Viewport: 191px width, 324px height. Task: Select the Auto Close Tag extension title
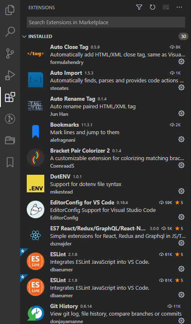(x=69, y=47)
